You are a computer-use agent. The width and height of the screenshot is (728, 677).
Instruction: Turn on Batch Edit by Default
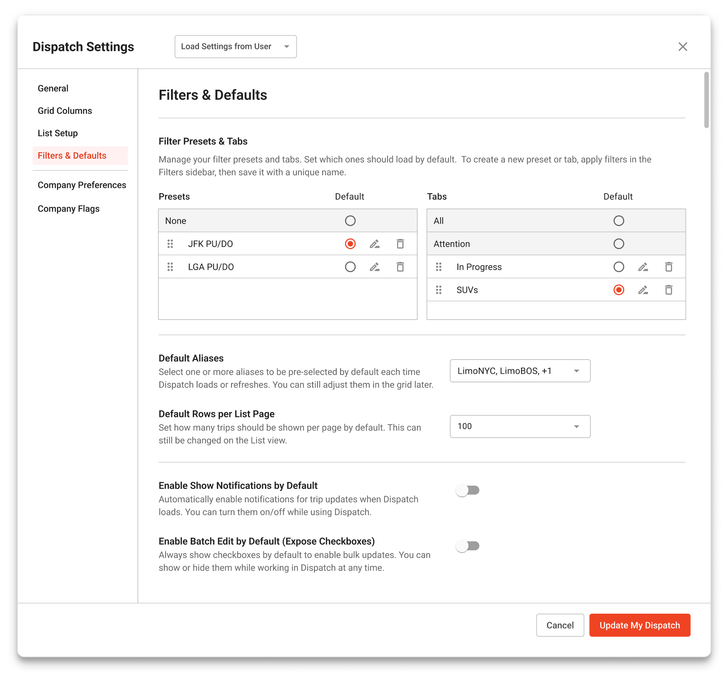pos(467,546)
